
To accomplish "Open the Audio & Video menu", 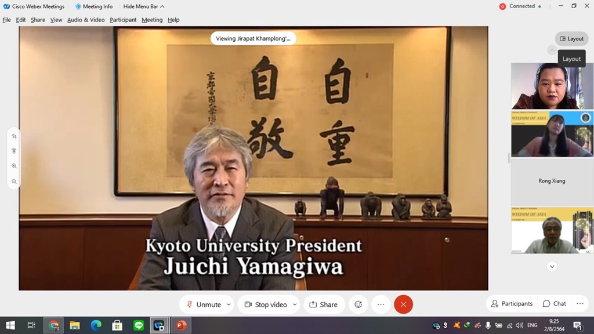I will [x=86, y=20].
